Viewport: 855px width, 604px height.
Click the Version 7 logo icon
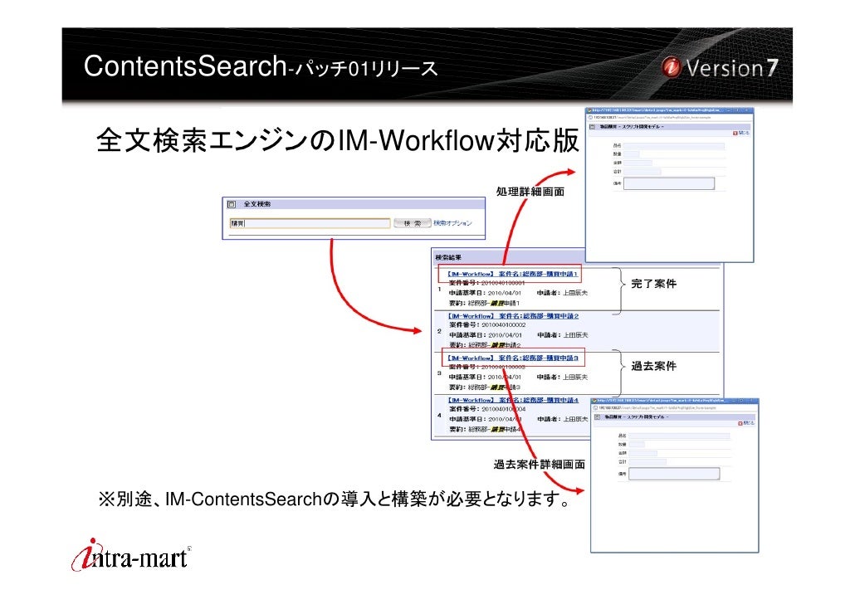672,67
